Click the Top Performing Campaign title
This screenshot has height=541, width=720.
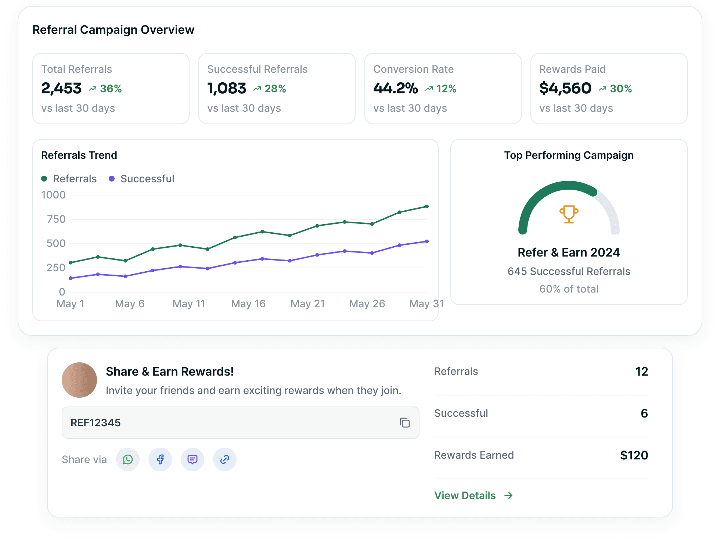pos(569,155)
